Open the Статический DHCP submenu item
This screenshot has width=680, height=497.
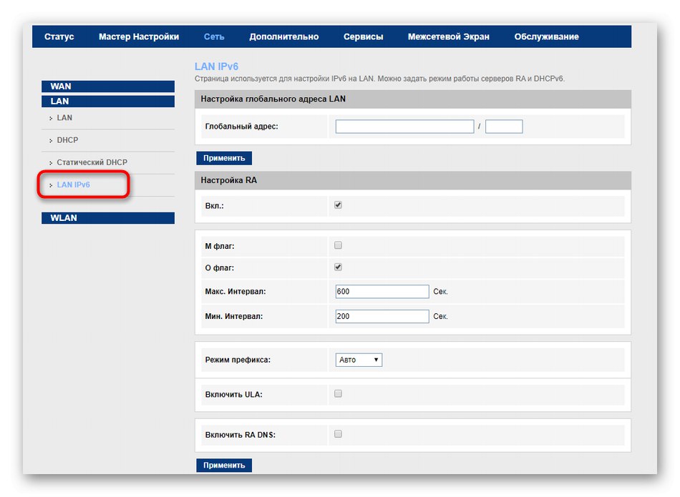[x=92, y=162]
